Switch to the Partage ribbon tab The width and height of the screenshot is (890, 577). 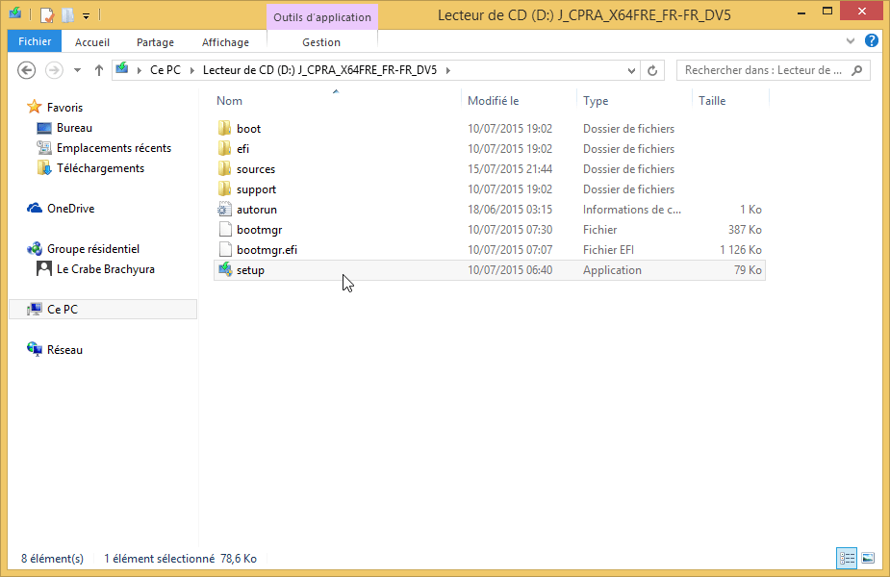coord(155,42)
